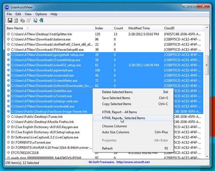Click the 3/28/2012 1:40:39 PM modified time
The width and height of the screenshot is (215, 171).
144,65
